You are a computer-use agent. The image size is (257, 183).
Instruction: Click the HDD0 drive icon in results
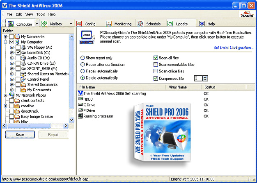coord(80,99)
